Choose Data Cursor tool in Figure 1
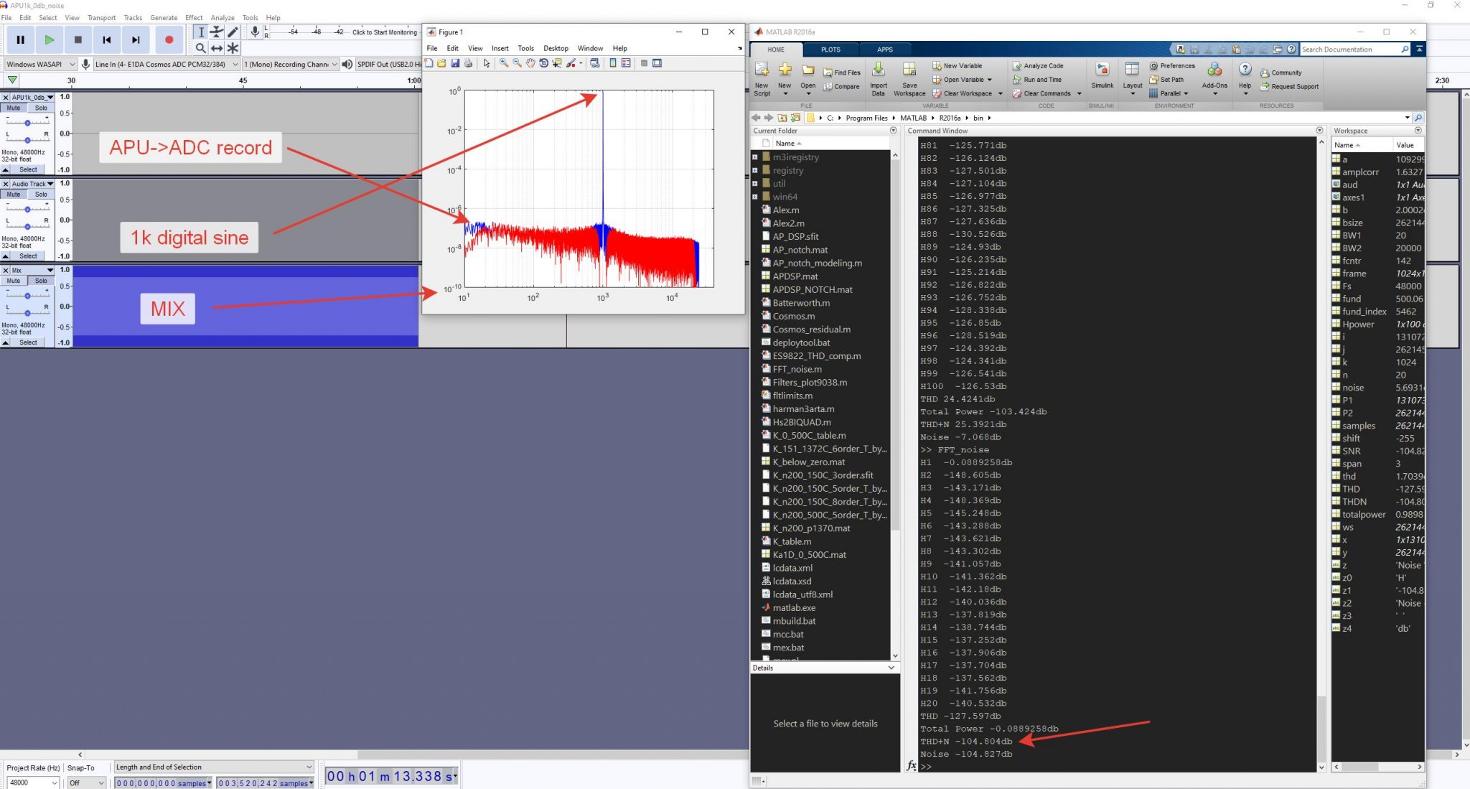This screenshot has width=1470, height=789. click(556, 63)
